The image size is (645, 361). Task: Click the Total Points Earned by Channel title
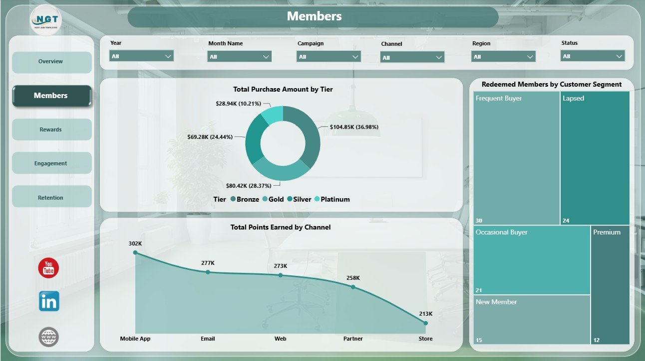281,227
